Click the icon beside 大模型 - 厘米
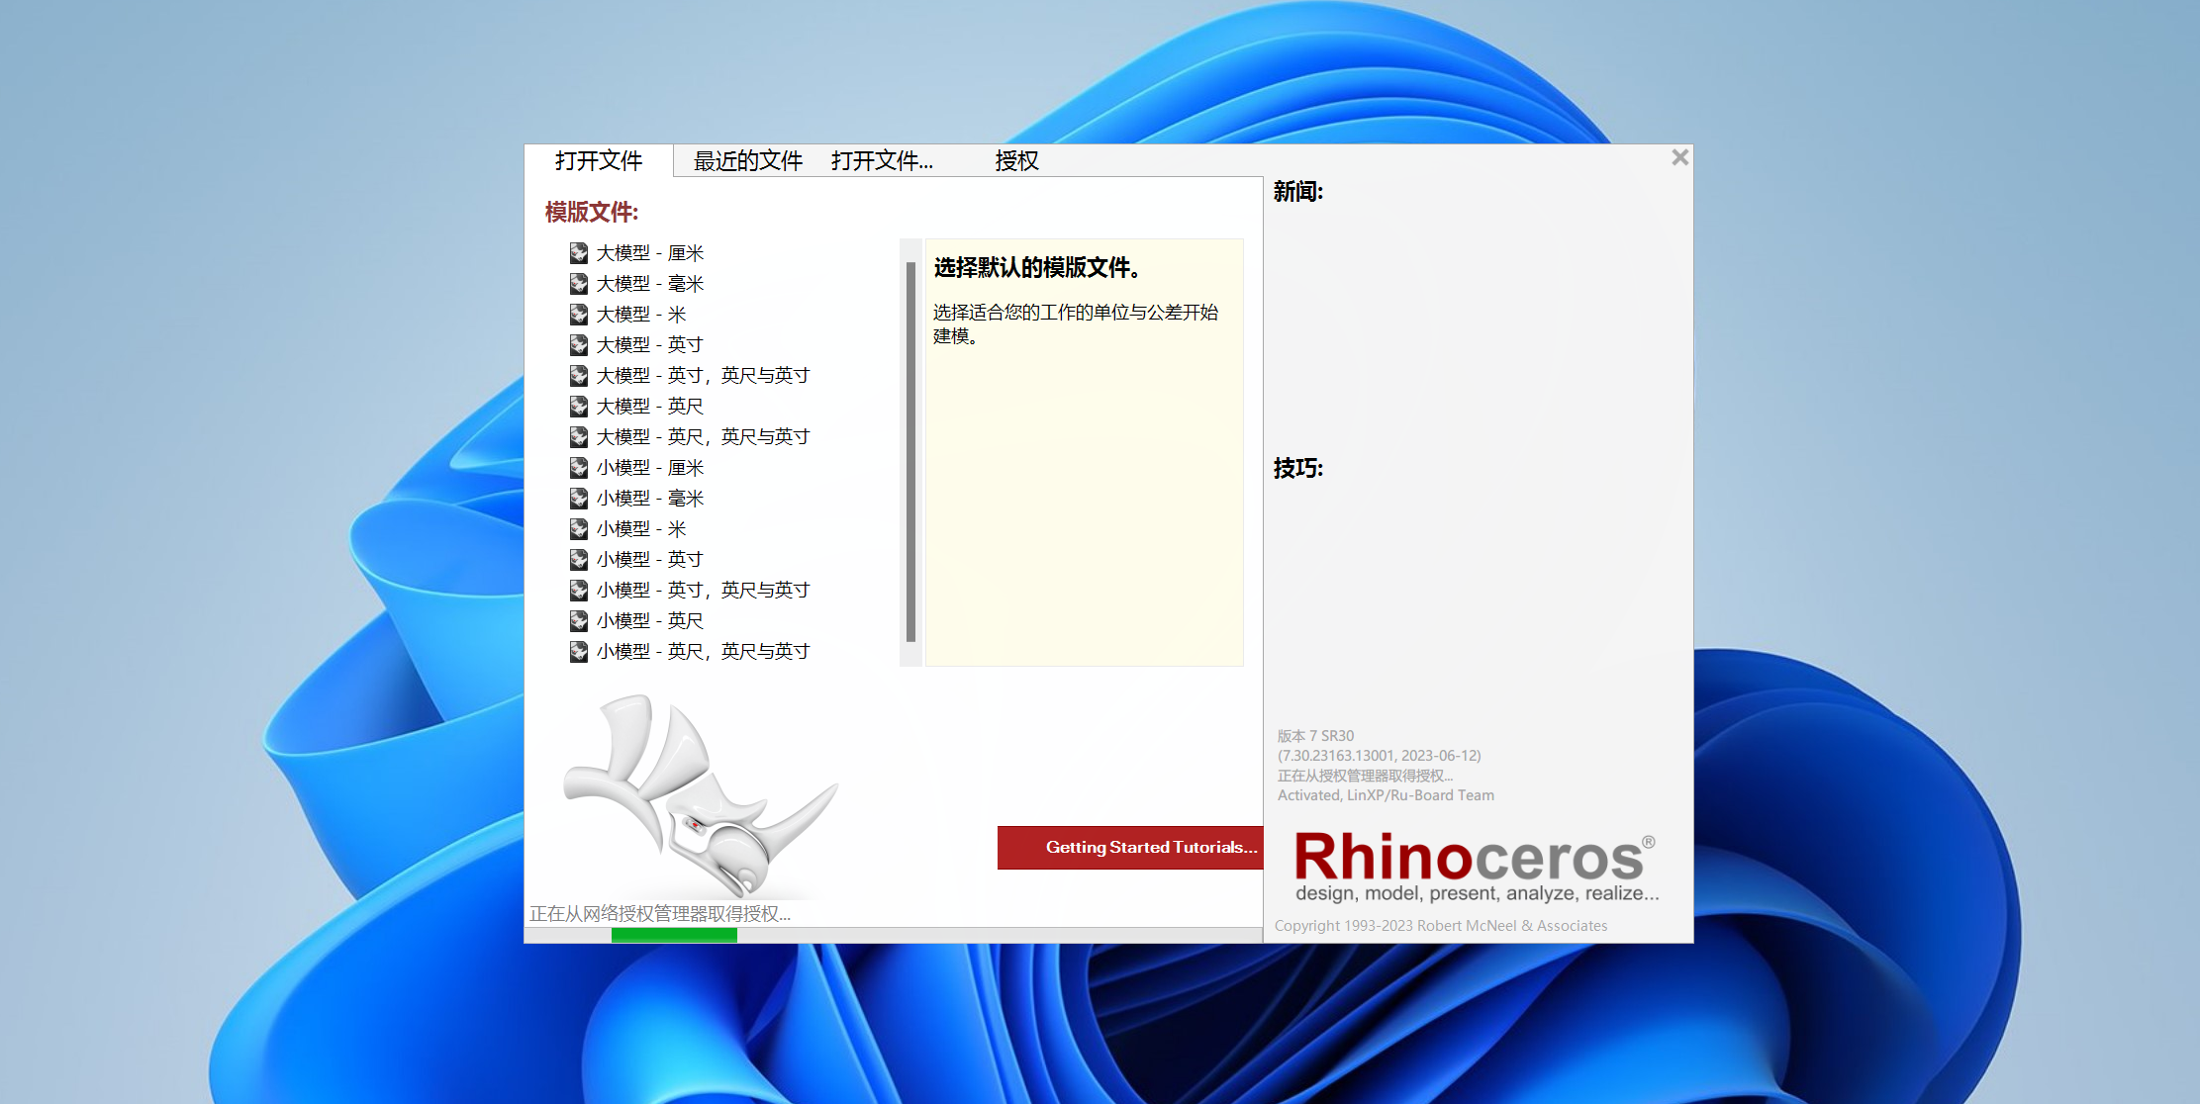 [579, 253]
